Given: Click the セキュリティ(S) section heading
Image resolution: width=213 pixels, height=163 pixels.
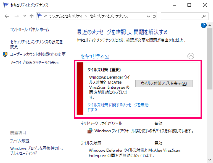Looking at the screenshot, I should coord(95,56).
